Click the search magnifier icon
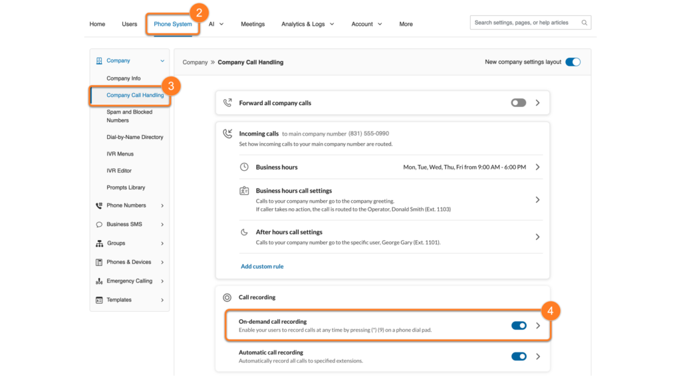 (584, 23)
